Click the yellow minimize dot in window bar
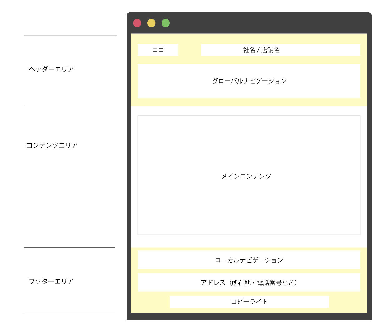Image resolution: width=375 pixels, height=330 pixels. (x=152, y=23)
